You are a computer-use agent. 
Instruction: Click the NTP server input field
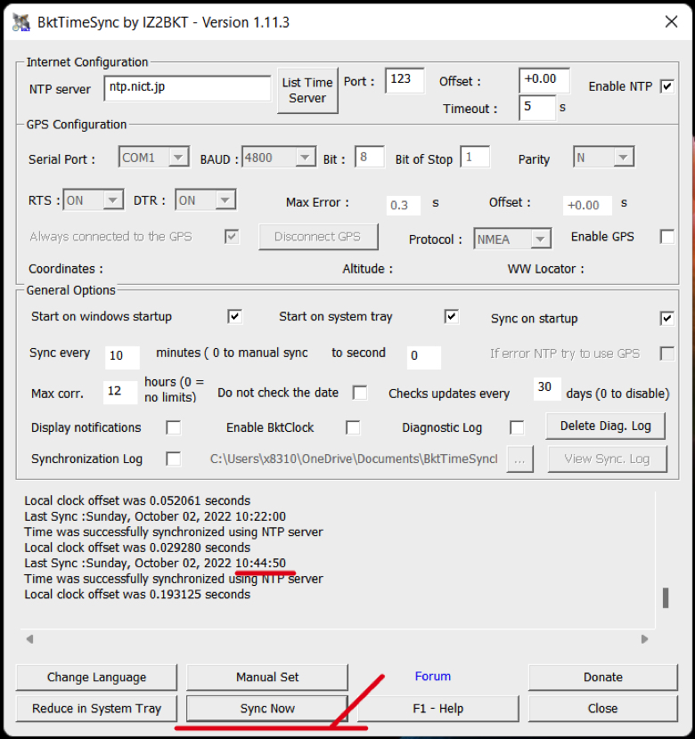(187, 88)
